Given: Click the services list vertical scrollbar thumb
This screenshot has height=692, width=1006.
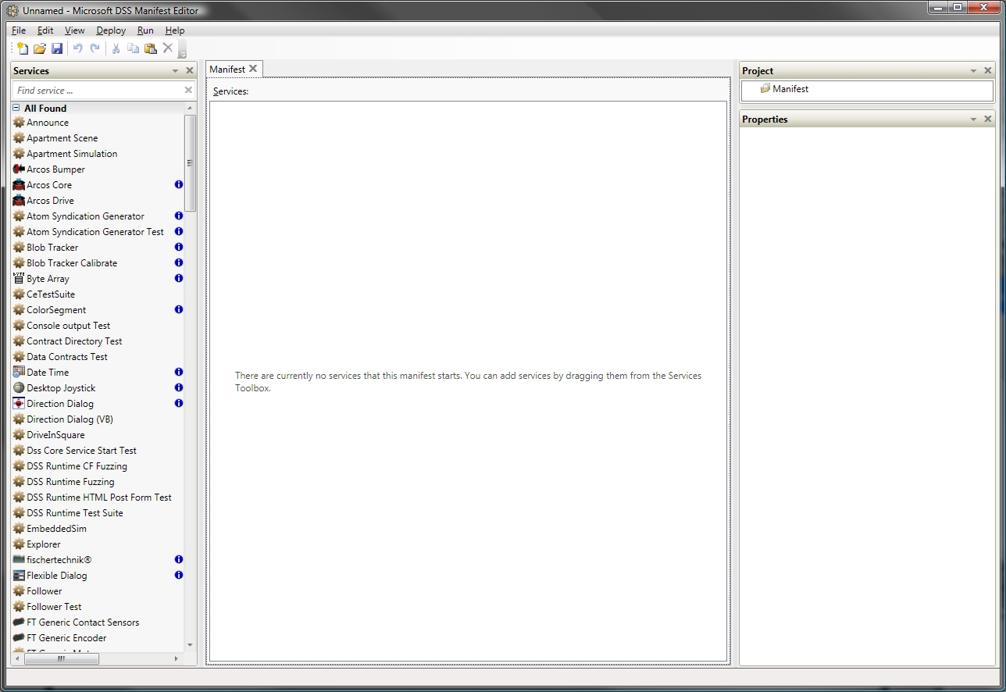Looking at the screenshot, I should [x=190, y=162].
